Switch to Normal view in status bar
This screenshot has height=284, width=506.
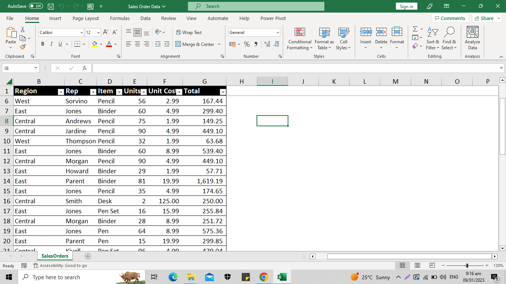pyautogui.click(x=402, y=265)
